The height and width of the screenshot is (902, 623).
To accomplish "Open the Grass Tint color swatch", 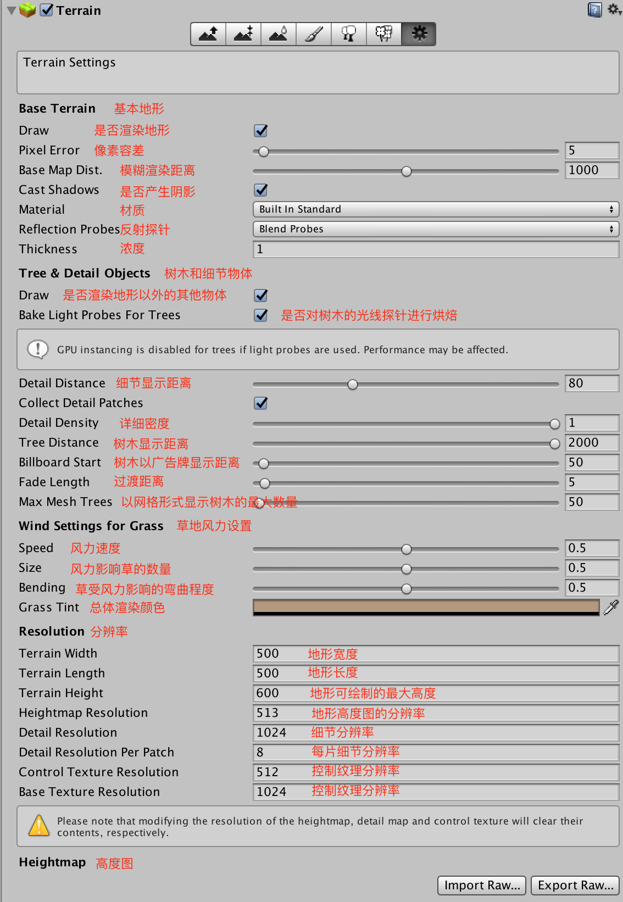I will [426, 607].
